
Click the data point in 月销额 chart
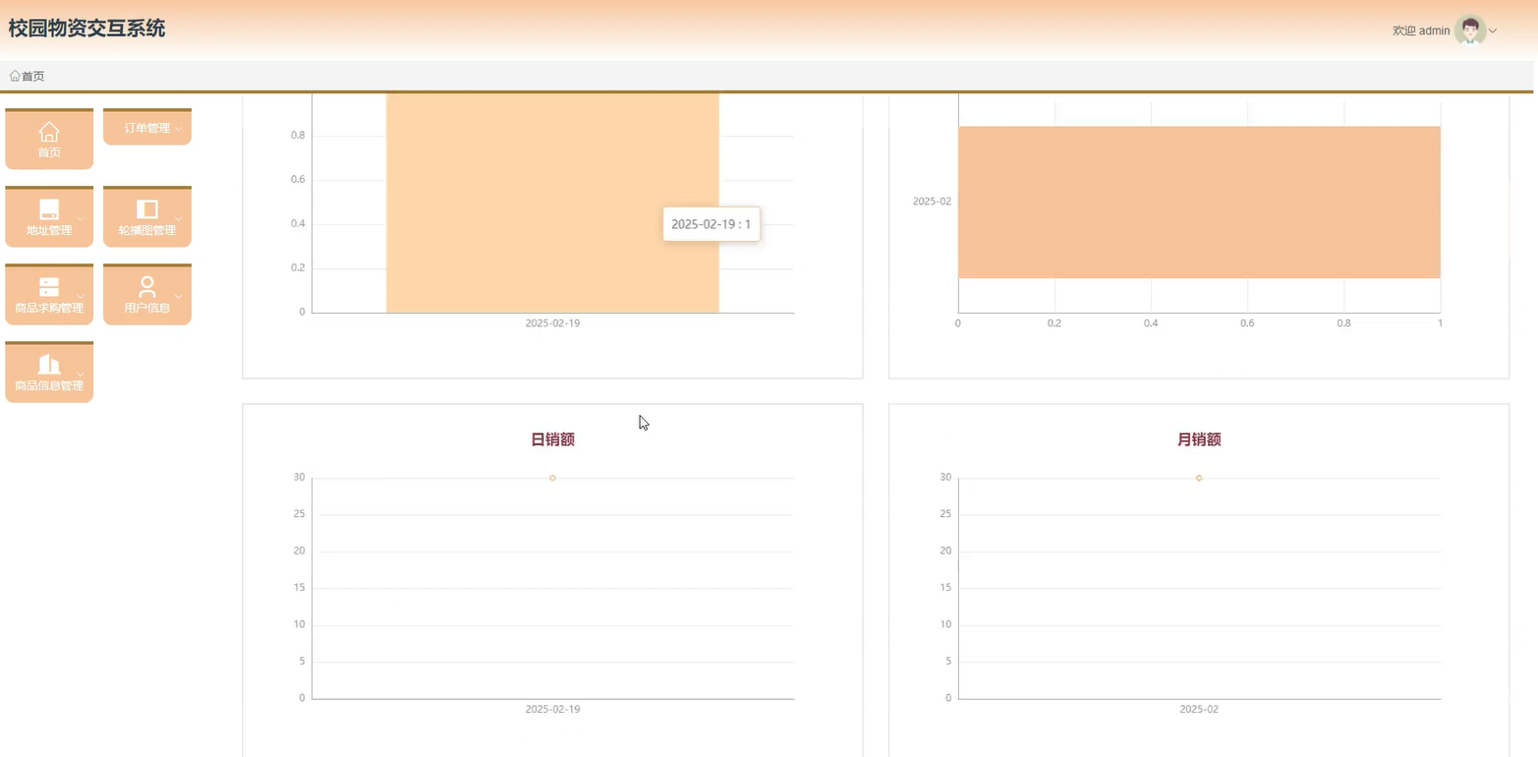pos(1199,478)
